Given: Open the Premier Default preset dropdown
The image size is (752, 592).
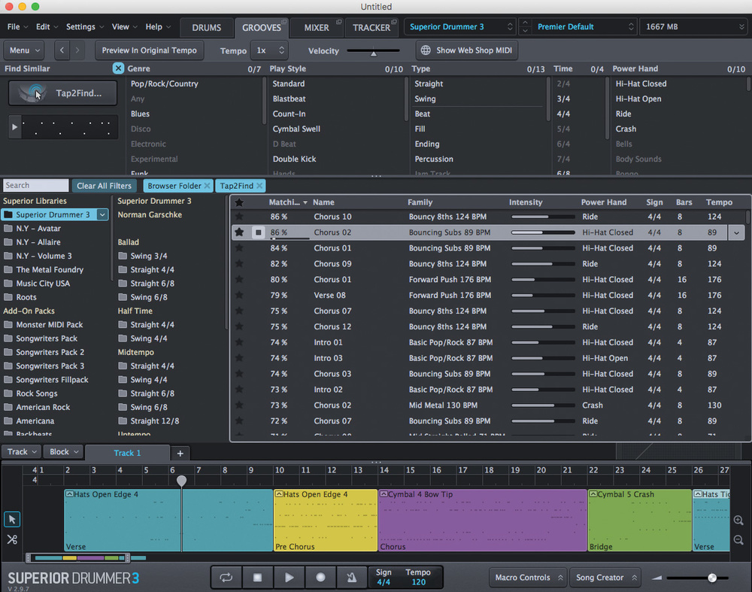Looking at the screenshot, I should [x=584, y=27].
